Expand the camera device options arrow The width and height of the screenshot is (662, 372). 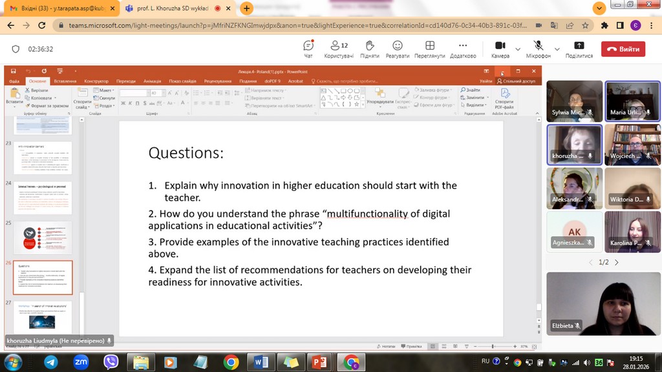click(x=518, y=49)
